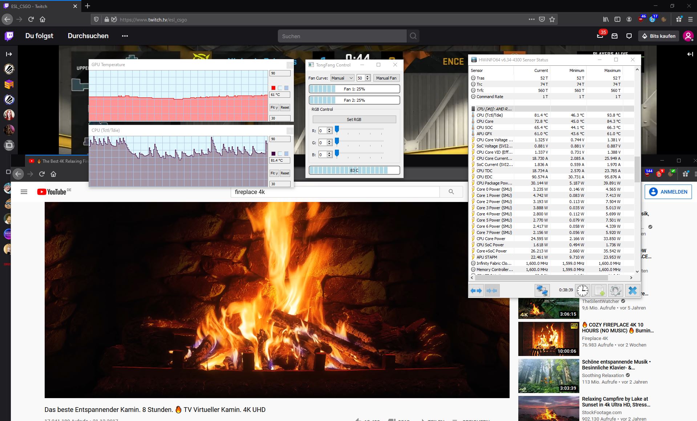Reset HWiNFO clock timer icon

tap(583, 291)
